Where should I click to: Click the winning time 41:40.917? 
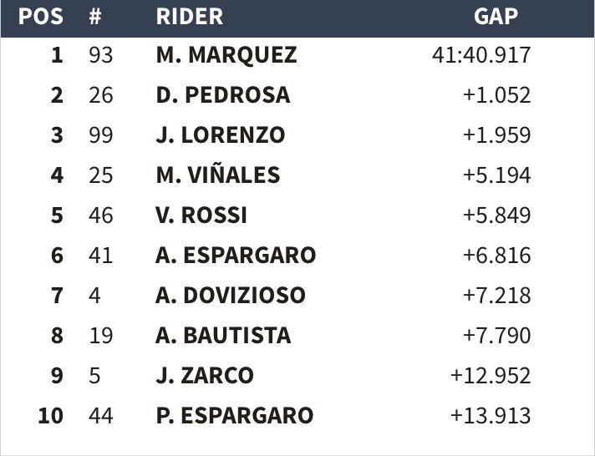(481, 55)
